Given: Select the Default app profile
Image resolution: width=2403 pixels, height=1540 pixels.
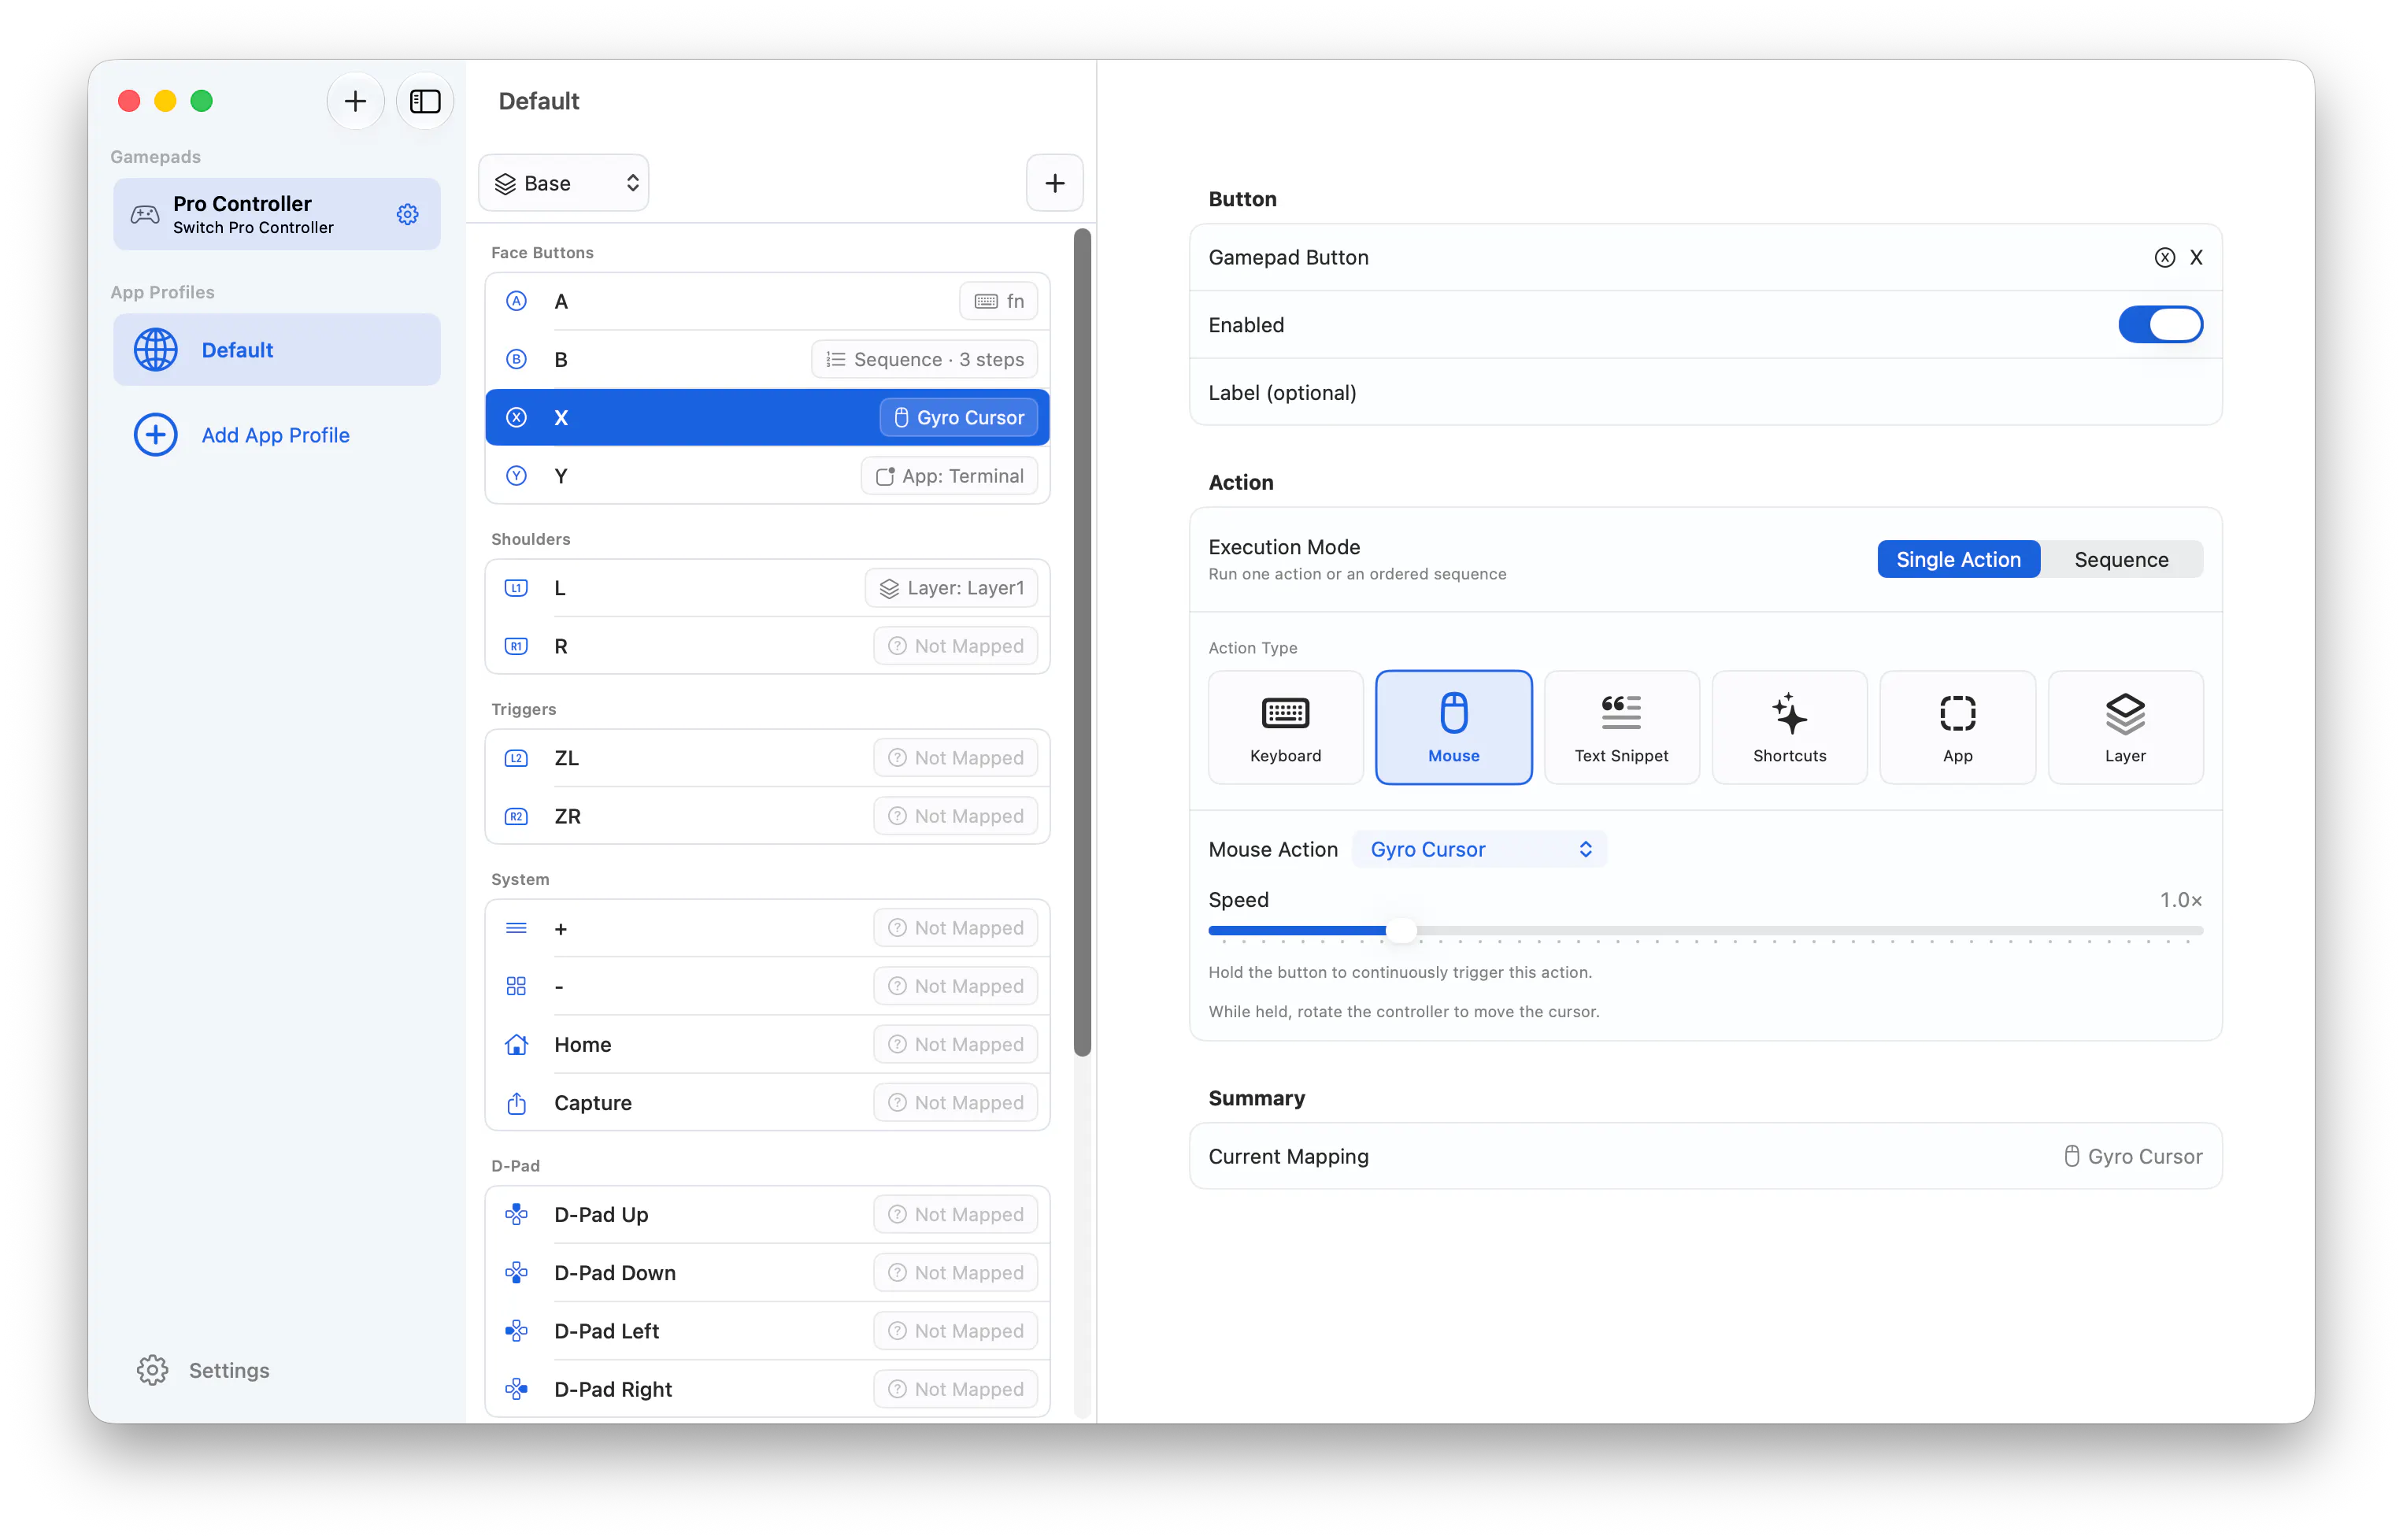Looking at the screenshot, I should click(276, 350).
